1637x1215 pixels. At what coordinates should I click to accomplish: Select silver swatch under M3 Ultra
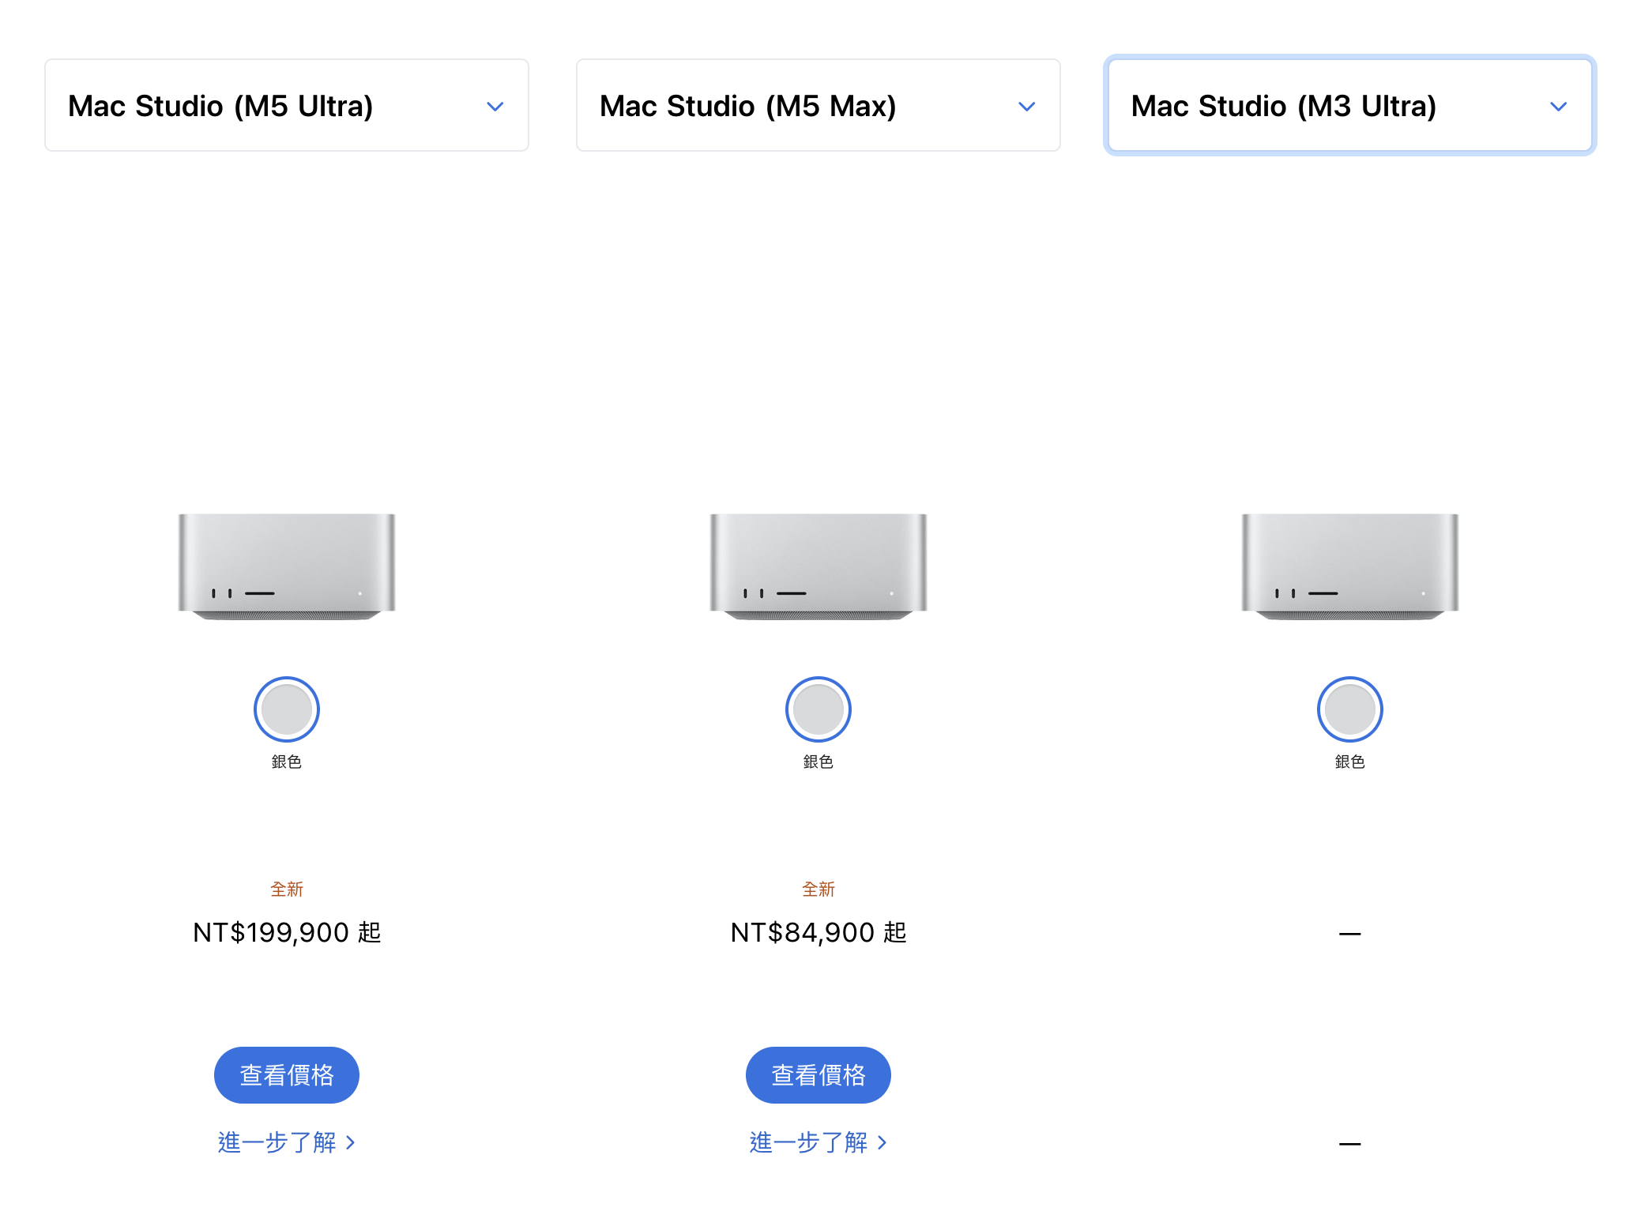[x=1350, y=709]
